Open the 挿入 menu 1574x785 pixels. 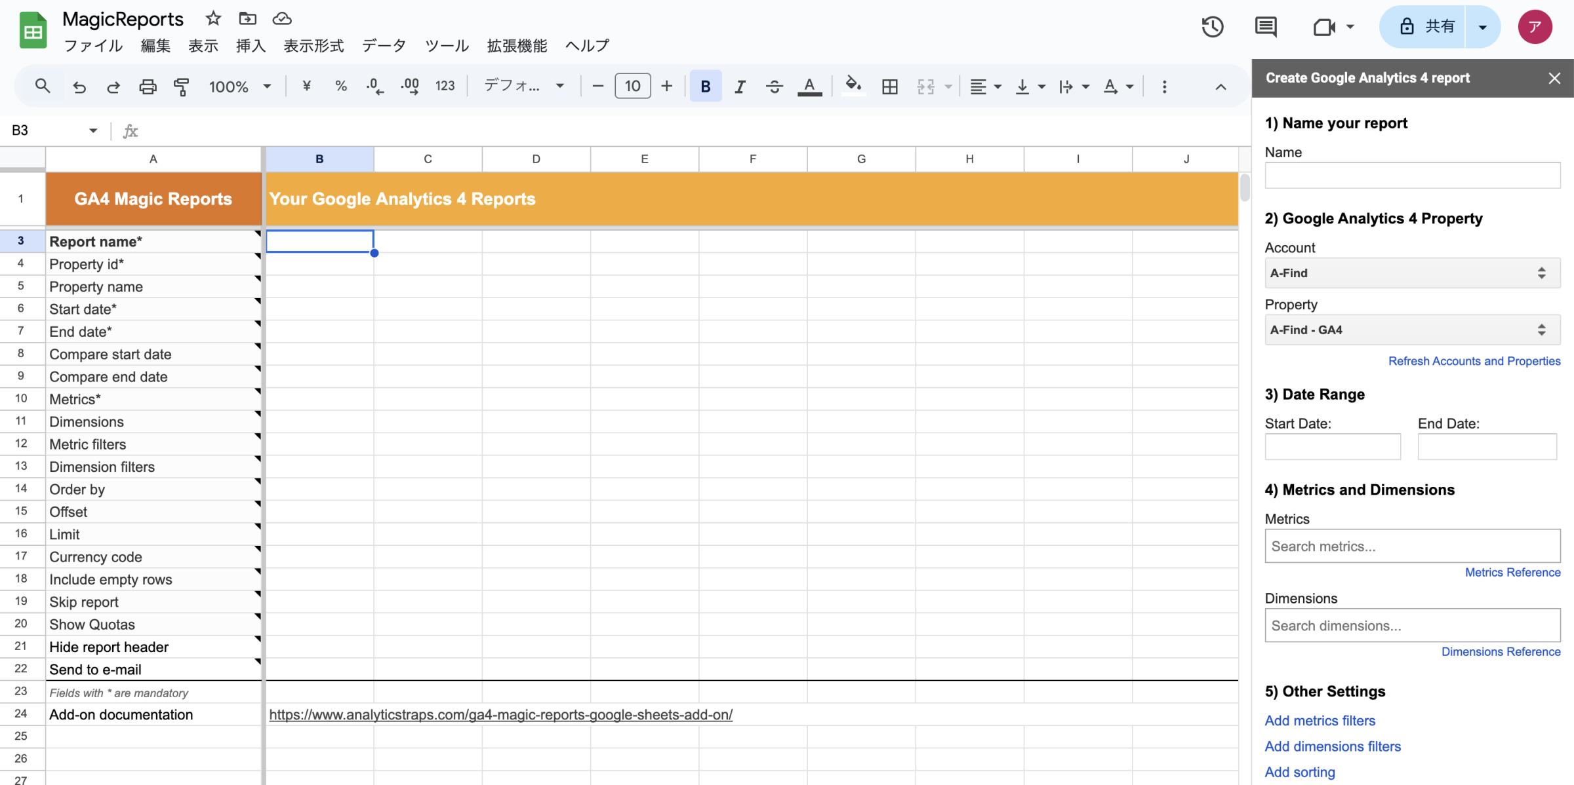[251, 46]
